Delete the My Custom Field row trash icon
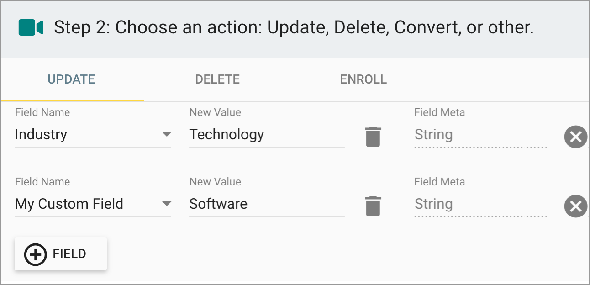Viewport: 590px width, 285px height. point(373,205)
